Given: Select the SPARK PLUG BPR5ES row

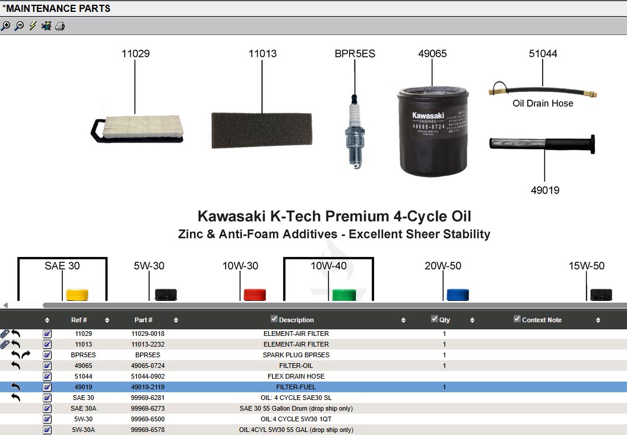Looking at the screenshot, I should pyautogui.click(x=296, y=355).
